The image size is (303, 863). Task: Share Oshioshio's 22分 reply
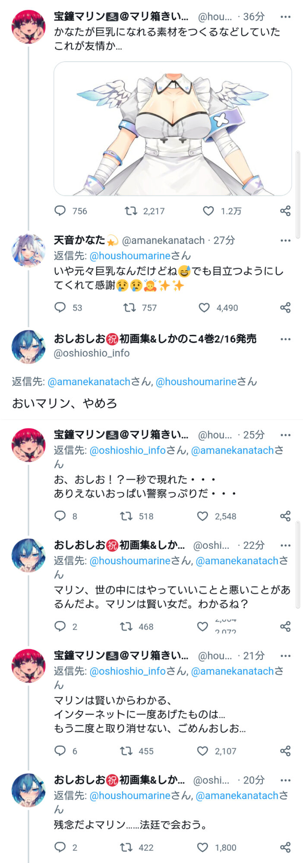285,627
